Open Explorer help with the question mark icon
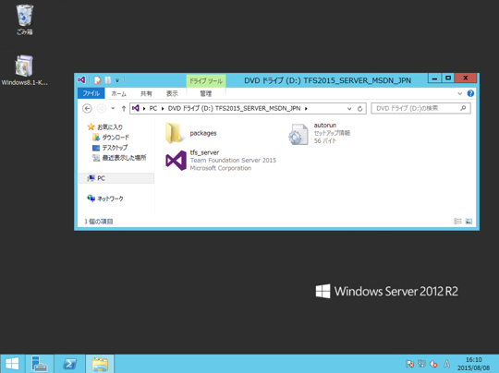Image resolution: width=499 pixels, height=373 pixels. tap(470, 93)
